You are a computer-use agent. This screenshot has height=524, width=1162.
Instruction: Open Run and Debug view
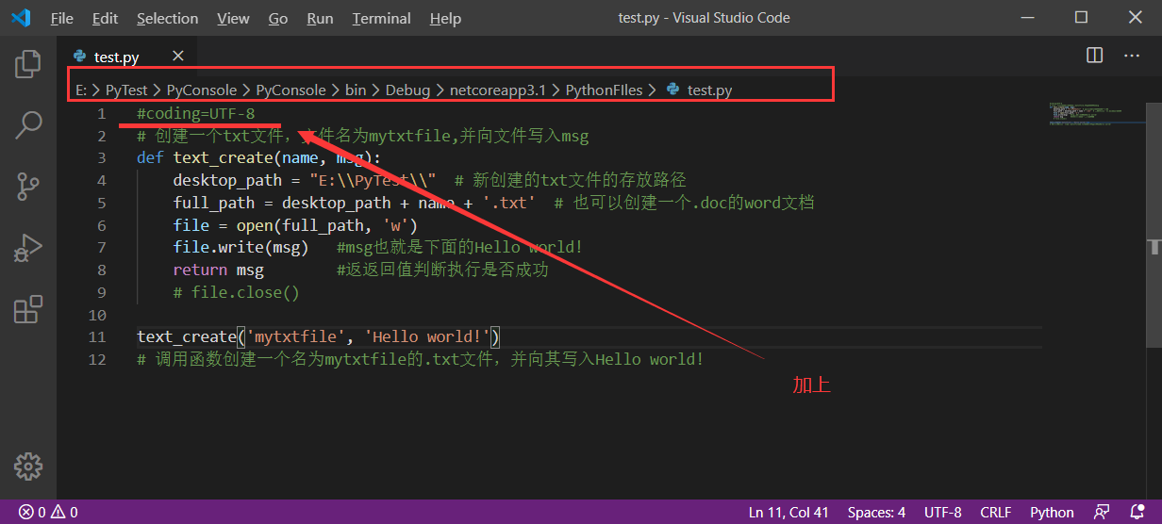(28, 247)
